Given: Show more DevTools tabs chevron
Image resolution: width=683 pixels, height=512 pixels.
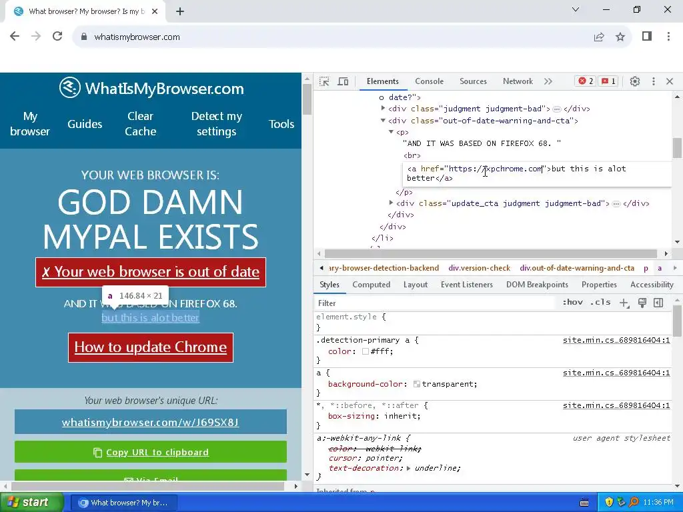Looking at the screenshot, I should 548,81.
